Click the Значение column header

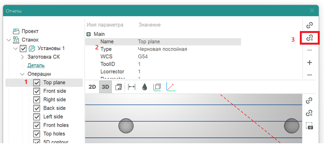(150, 25)
